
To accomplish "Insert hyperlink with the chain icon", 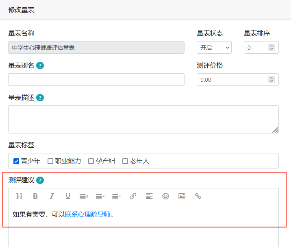I will 133,196.
